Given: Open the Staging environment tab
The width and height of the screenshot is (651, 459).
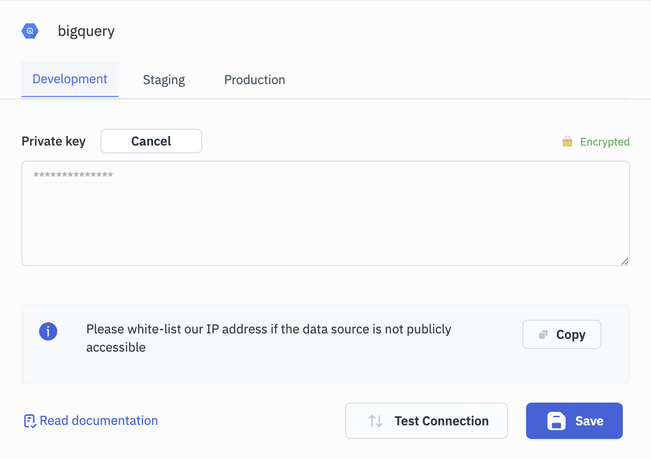Looking at the screenshot, I should [x=164, y=80].
